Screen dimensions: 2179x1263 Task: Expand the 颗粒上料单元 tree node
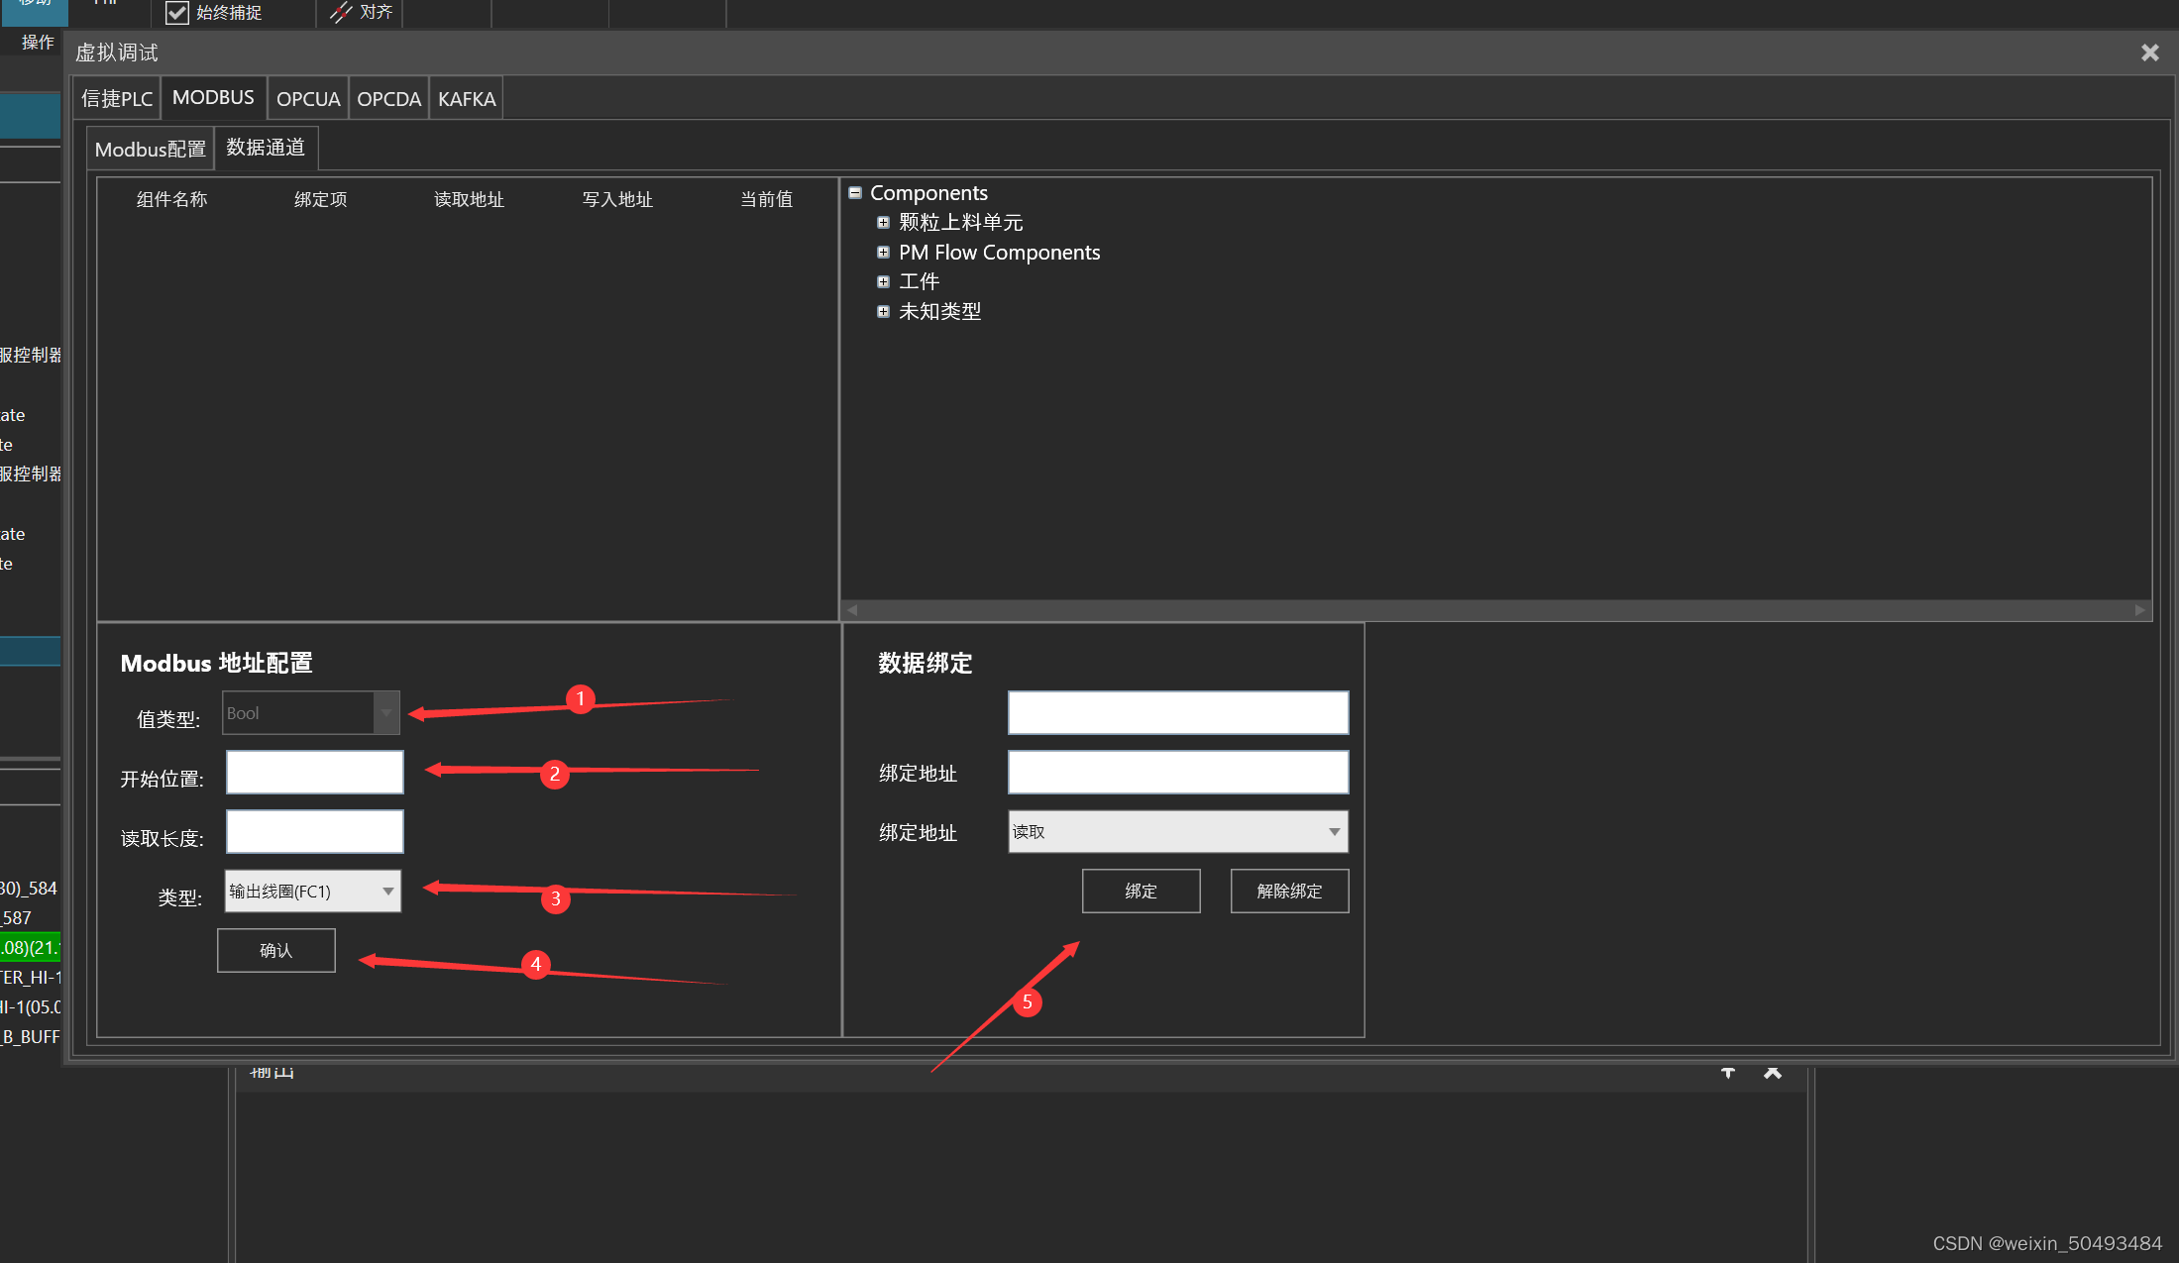[883, 223]
